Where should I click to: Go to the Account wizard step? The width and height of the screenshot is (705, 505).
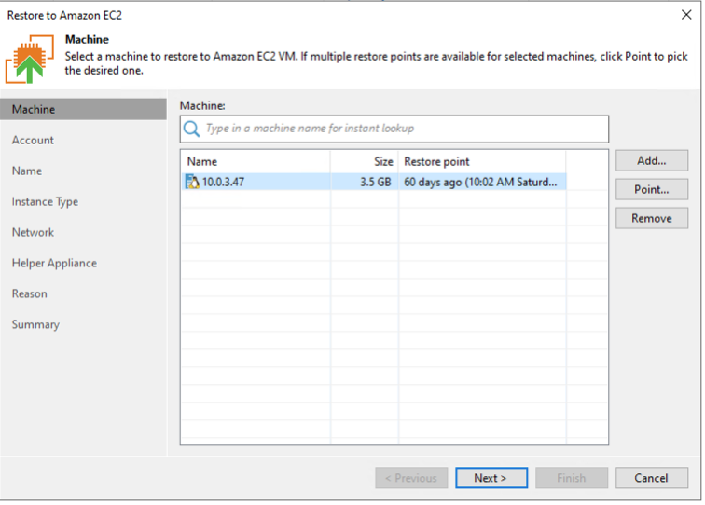click(x=33, y=140)
